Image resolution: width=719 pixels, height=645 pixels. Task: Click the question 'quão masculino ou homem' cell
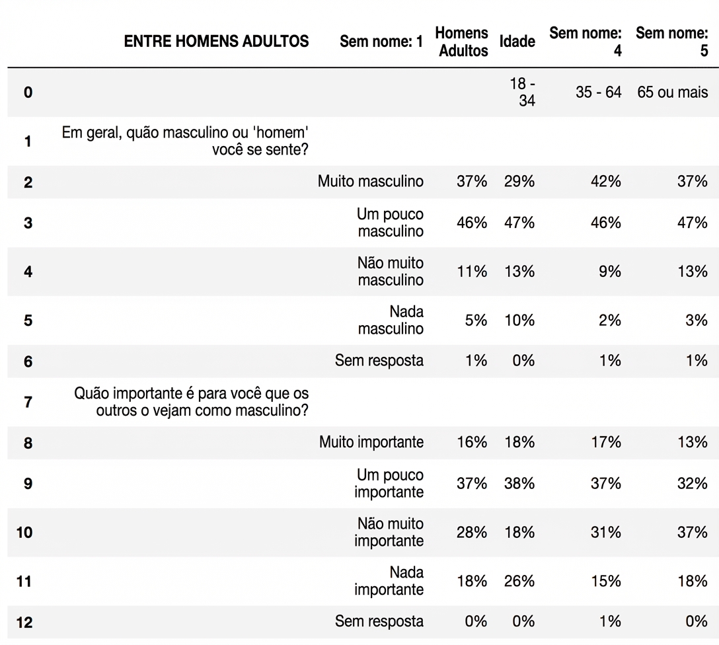(x=185, y=141)
